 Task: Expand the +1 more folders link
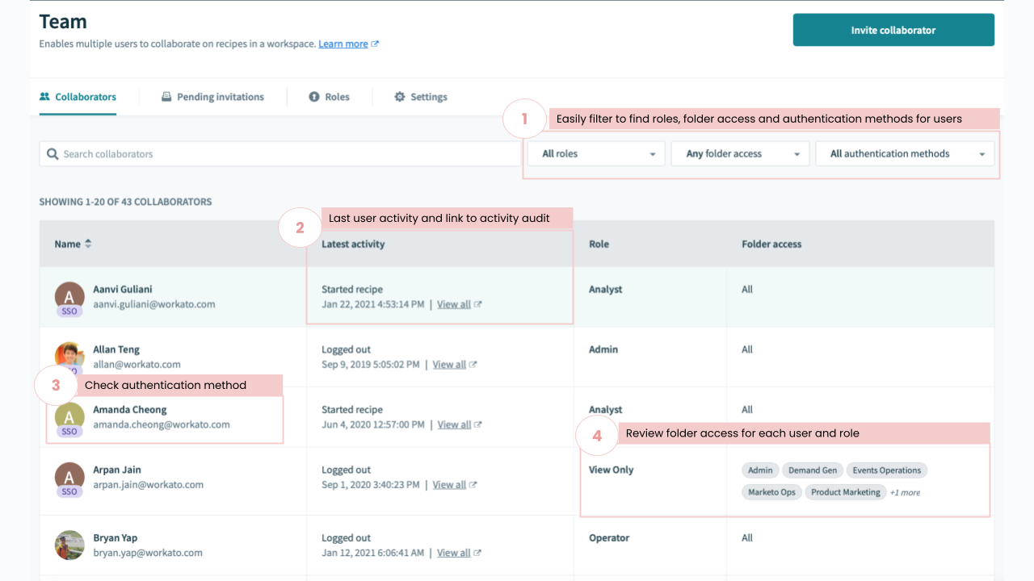(x=905, y=492)
